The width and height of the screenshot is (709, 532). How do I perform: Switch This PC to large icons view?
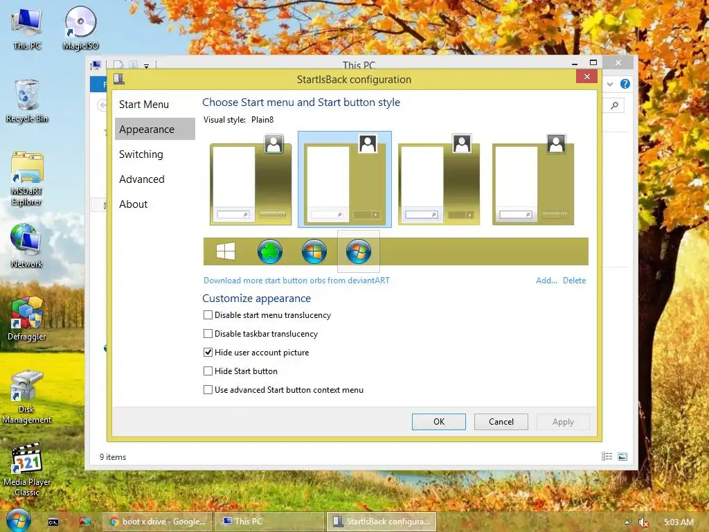622,456
